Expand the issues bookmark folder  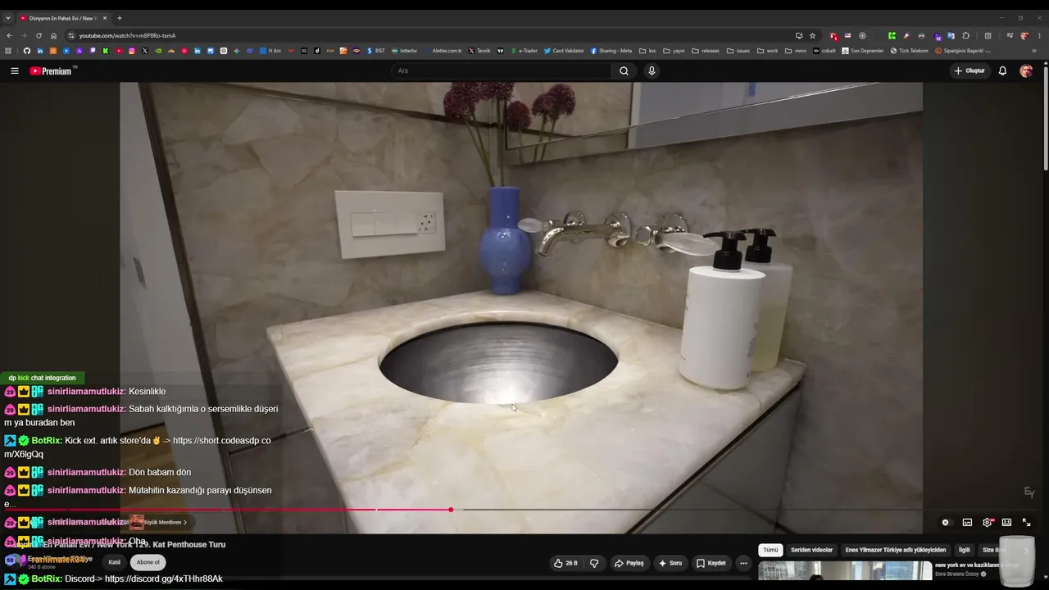click(x=738, y=51)
